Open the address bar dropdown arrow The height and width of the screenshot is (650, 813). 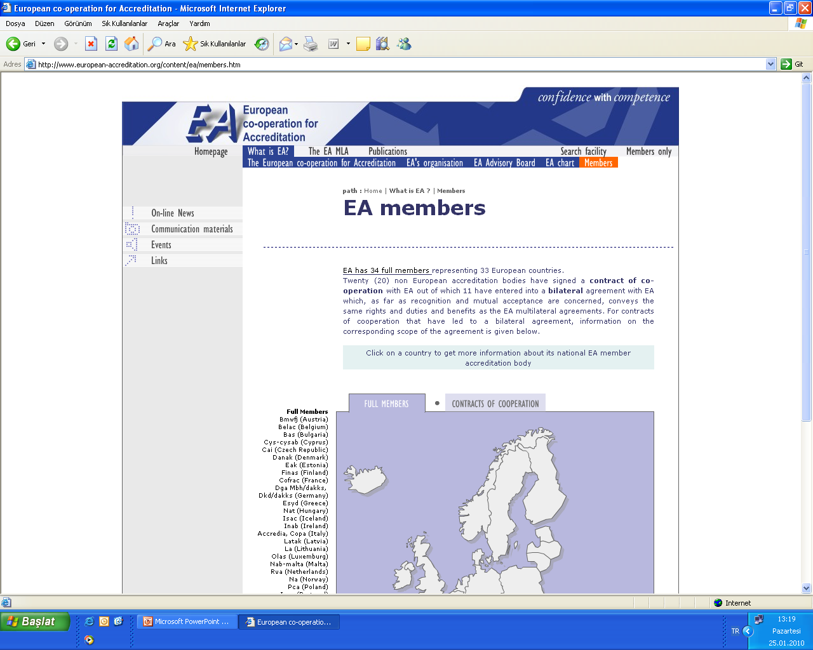(771, 64)
